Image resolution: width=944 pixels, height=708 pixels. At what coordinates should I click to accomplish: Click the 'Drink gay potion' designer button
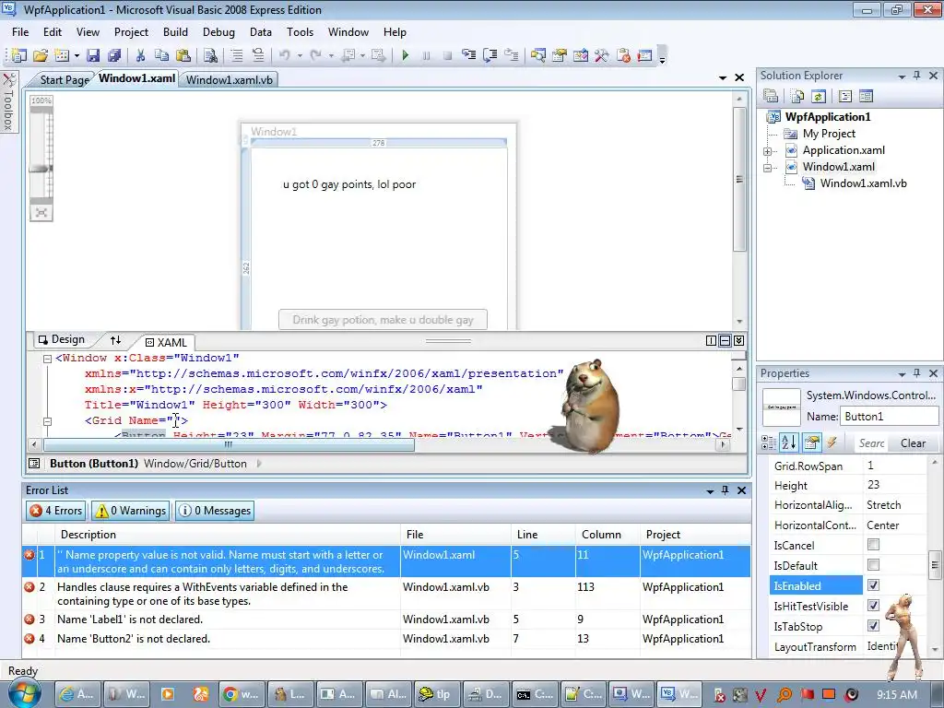pos(383,320)
